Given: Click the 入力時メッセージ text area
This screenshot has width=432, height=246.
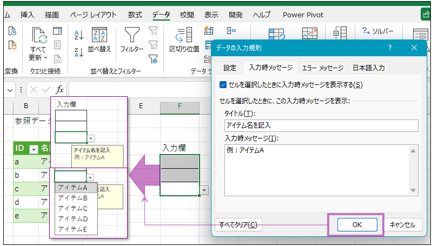Looking at the screenshot, I should 316,170.
